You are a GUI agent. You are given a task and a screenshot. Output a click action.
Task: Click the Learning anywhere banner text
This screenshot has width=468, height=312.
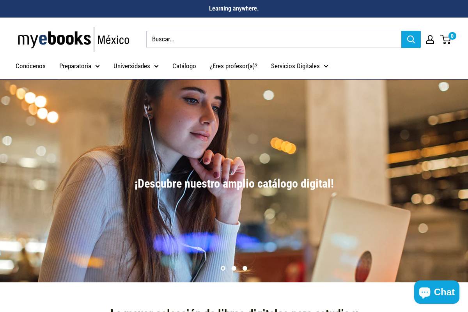click(234, 8)
